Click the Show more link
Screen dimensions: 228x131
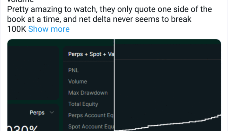click(49, 29)
